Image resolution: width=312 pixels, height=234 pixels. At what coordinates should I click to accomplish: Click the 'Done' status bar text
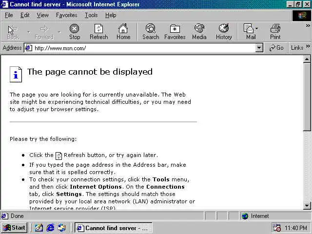pyautogui.click(x=17, y=216)
